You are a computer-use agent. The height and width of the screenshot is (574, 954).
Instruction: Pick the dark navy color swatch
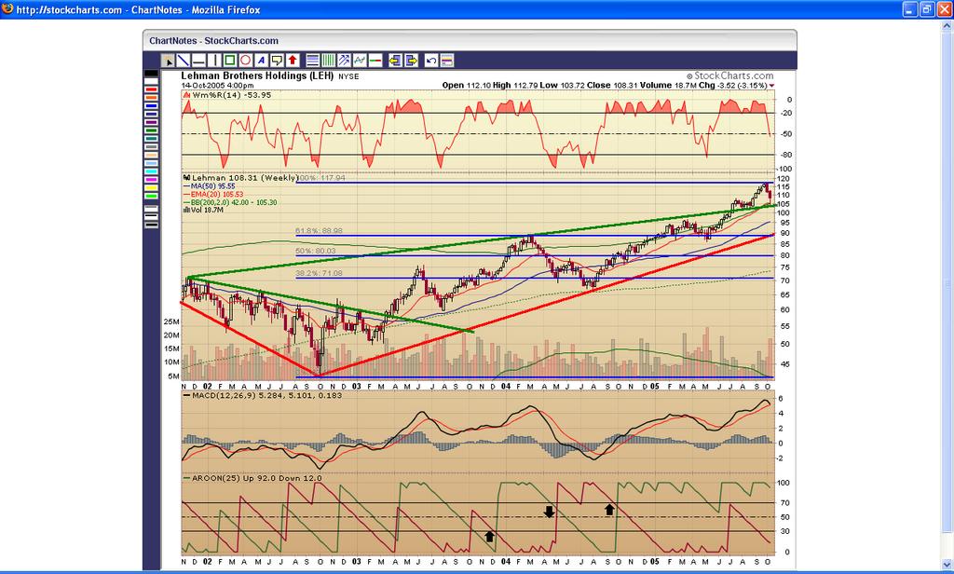click(x=151, y=114)
